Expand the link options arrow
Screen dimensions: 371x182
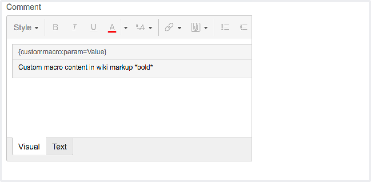(x=179, y=28)
